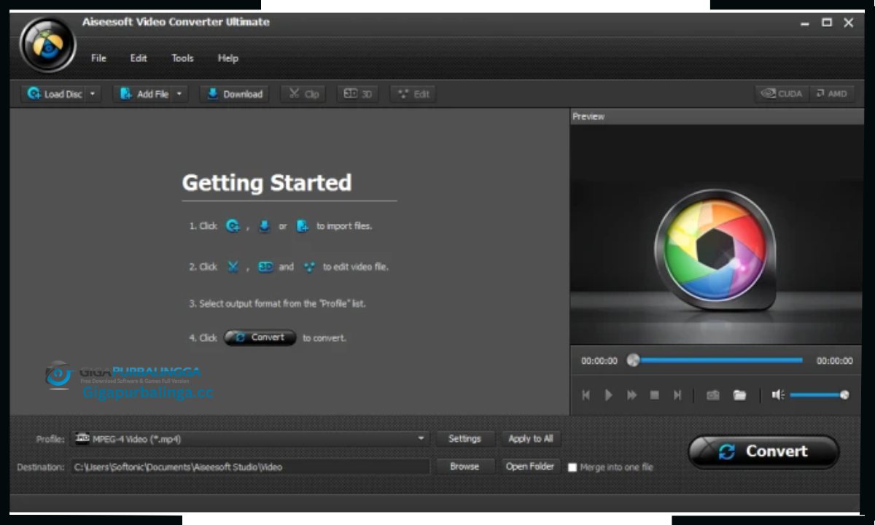Click the Load Disc toolbar button
The height and width of the screenshot is (525, 875).
click(x=54, y=94)
